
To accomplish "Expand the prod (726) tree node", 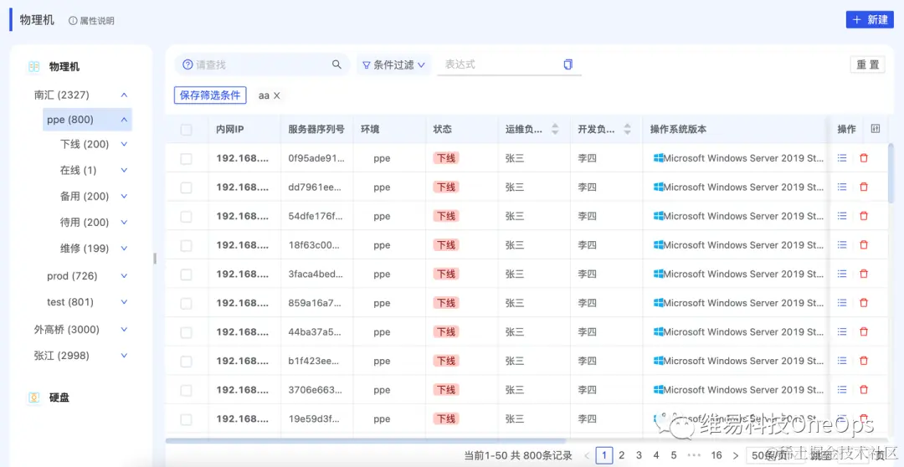I will point(124,275).
